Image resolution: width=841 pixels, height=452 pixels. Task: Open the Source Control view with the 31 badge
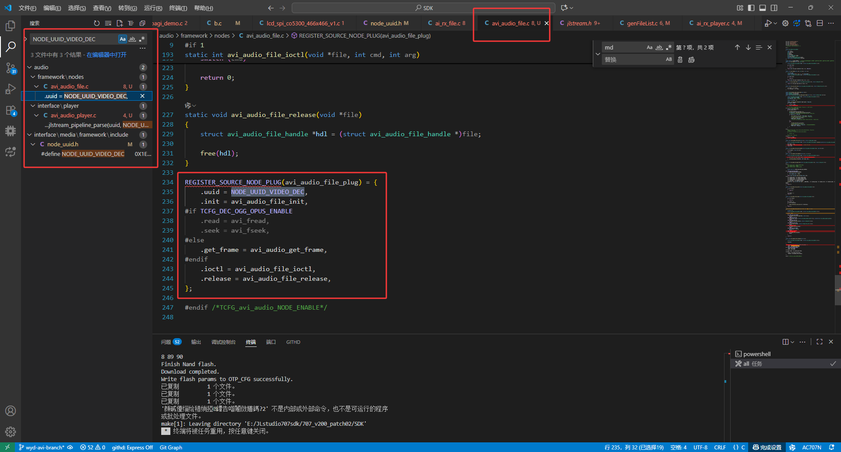coord(11,68)
